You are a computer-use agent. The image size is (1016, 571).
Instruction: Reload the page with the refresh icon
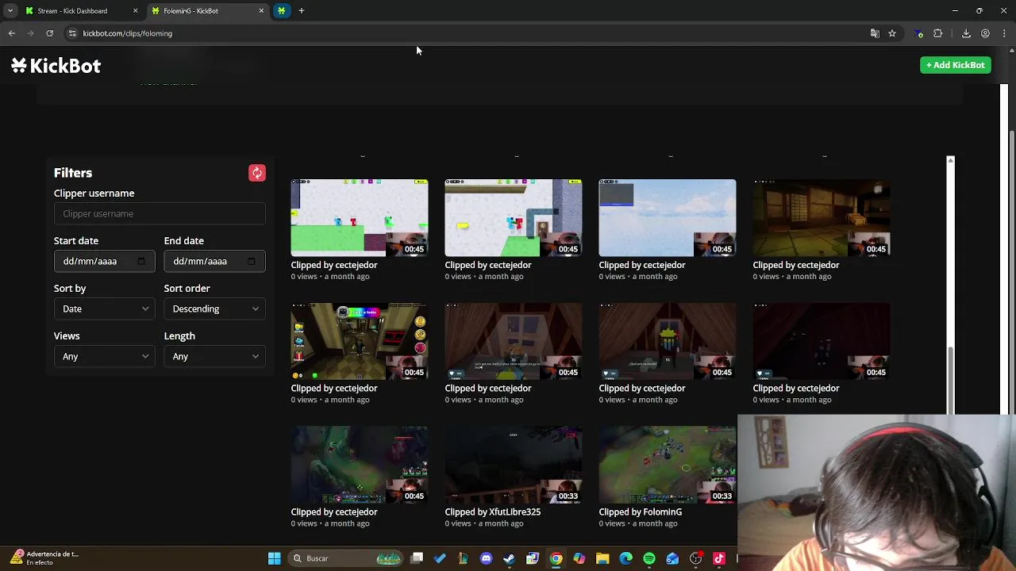(x=49, y=33)
